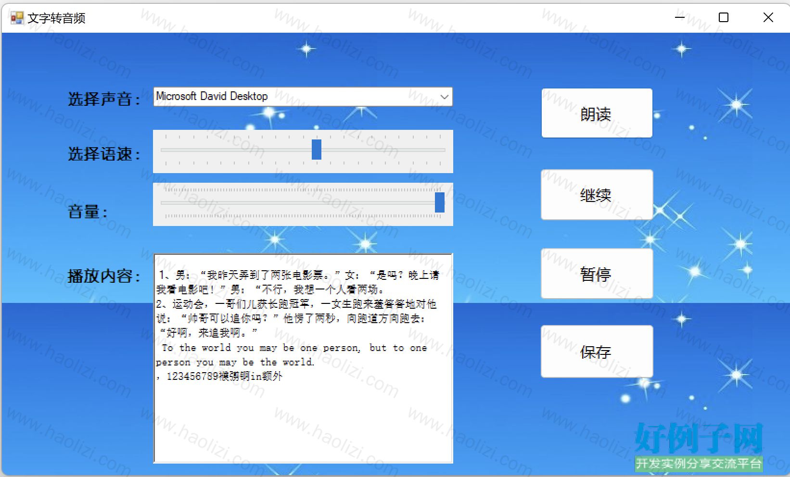The image size is (790, 477).
Task: Click the 暂停 (pause) button
Action: (597, 274)
